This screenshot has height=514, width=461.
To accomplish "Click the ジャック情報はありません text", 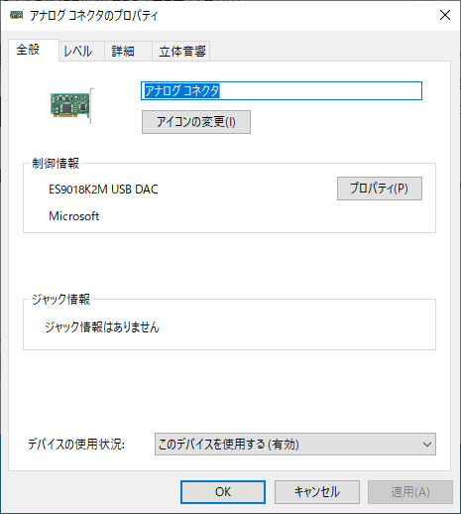I will click(x=102, y=327).
